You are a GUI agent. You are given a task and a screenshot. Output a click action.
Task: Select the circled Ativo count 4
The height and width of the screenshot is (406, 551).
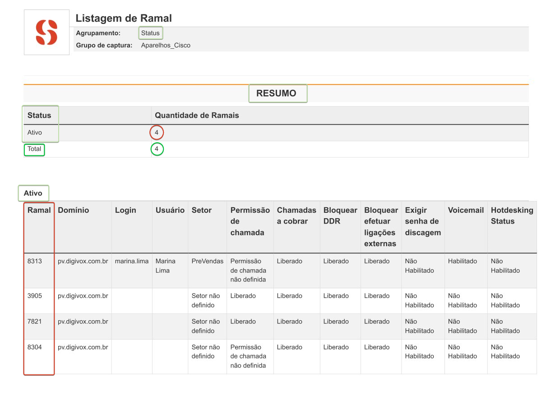pyautogui.click(x=157, y=132)
